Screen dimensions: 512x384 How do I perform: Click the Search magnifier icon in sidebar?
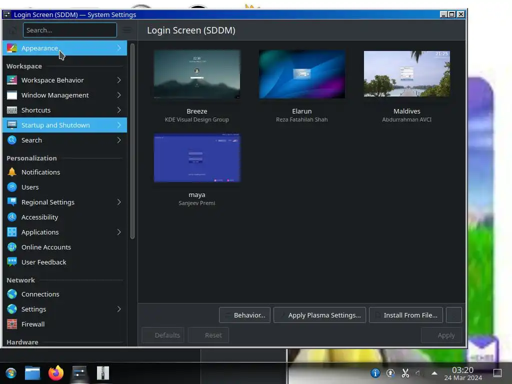click(x=12, y=140)
